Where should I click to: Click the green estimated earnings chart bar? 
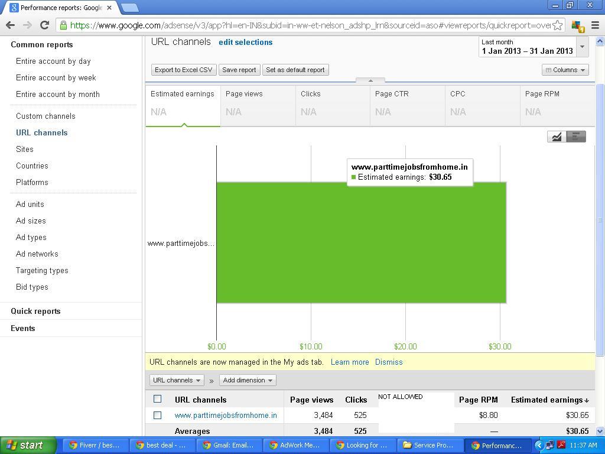[x=361, y=242]
